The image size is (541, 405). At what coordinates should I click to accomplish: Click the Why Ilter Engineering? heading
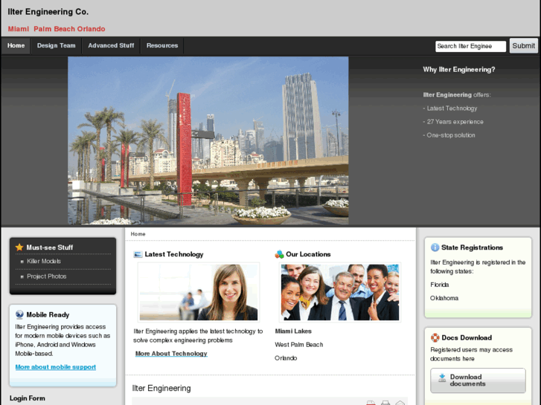point(459,70)
